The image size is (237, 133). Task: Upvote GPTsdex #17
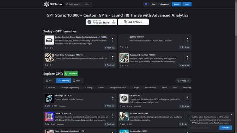pos(187,98)
